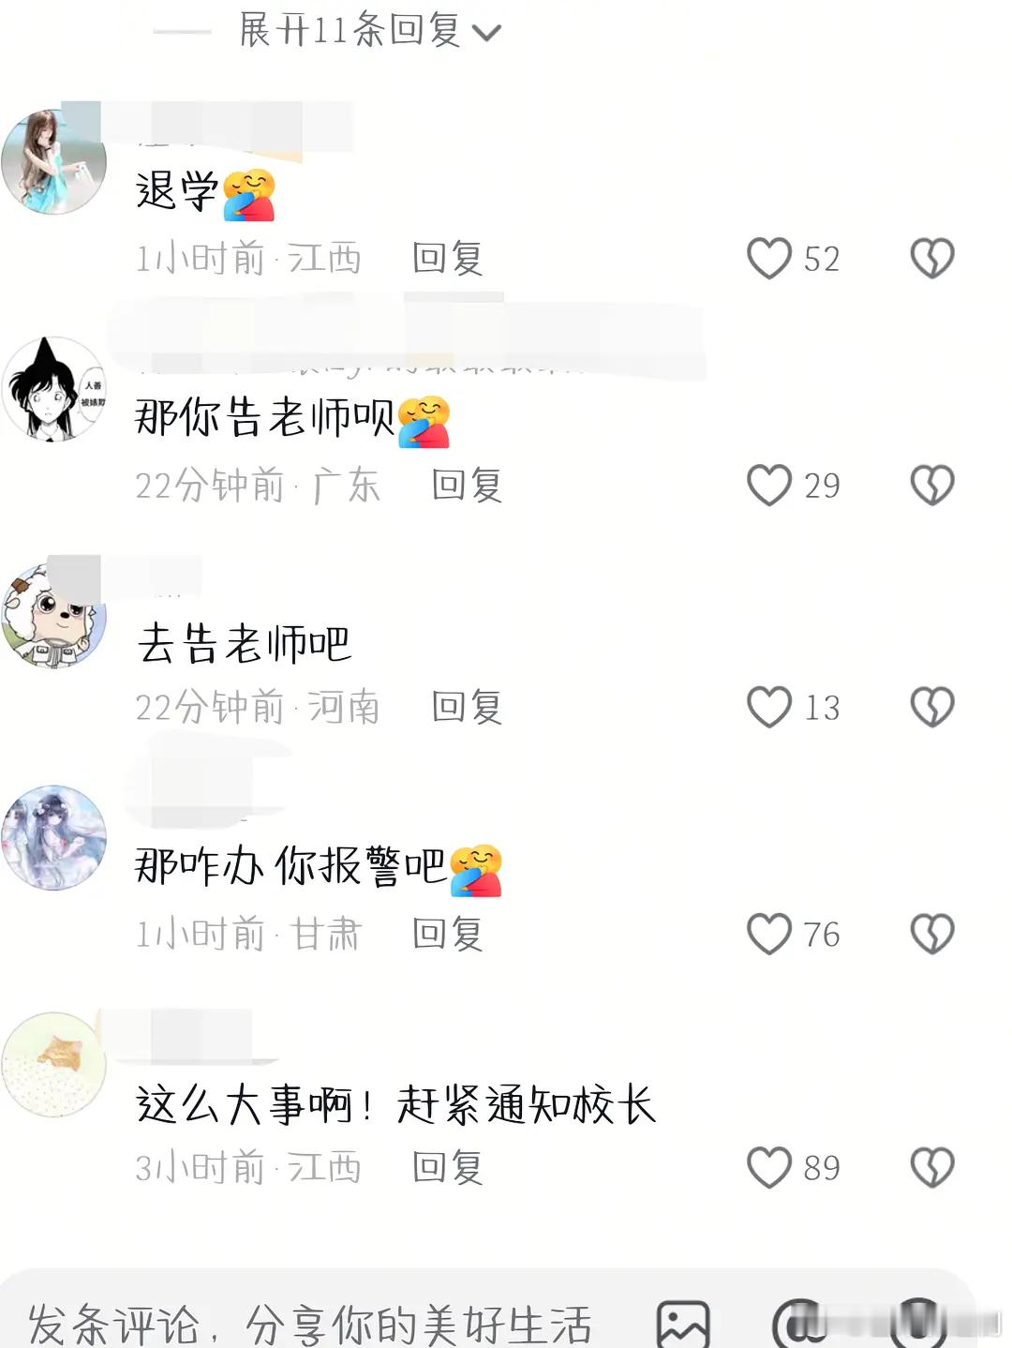
Task: Tap heart on 那咋办 你报警吧 comment
Action: coord(769,934)
